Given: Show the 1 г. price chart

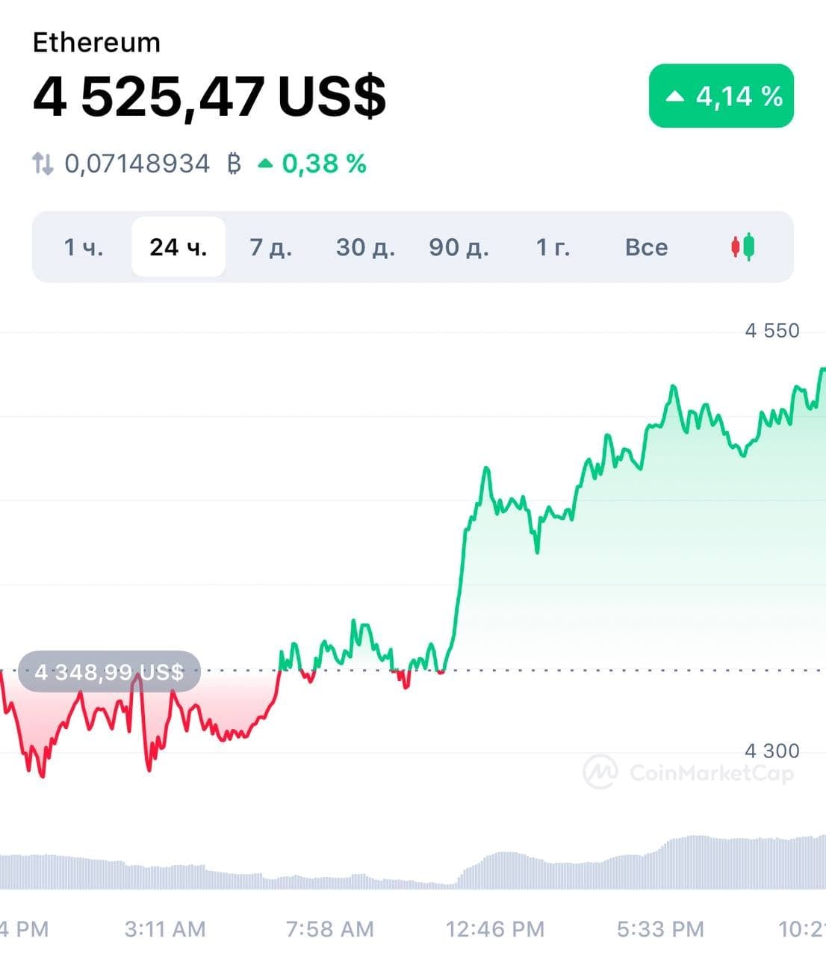Looking at the screenshot, I should coord(553,246).
